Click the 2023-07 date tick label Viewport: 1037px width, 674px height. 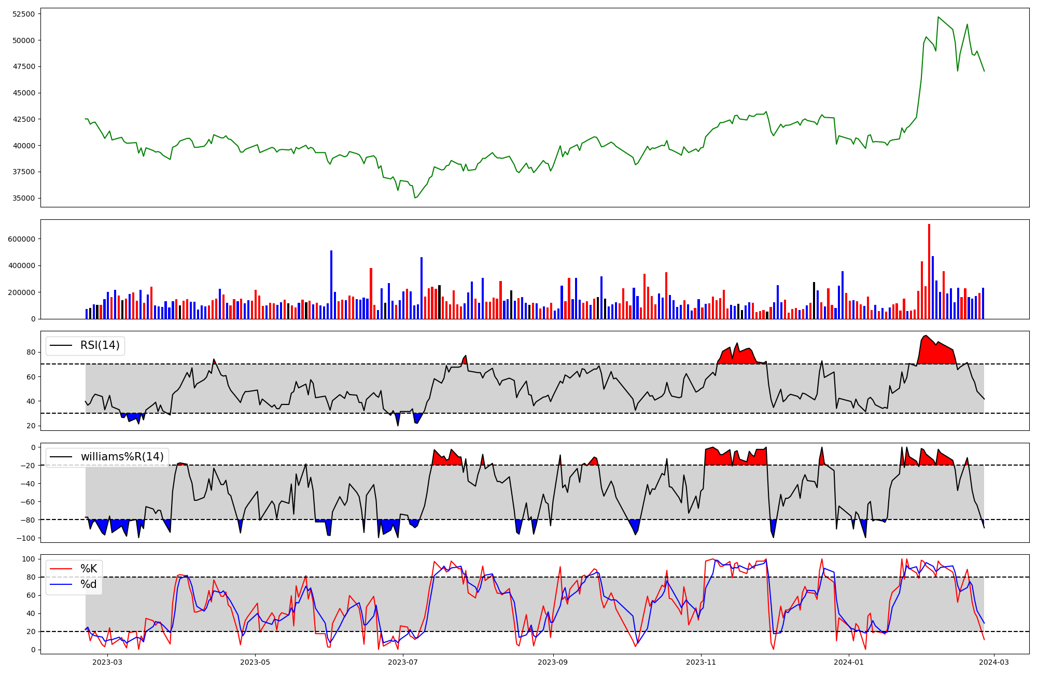coord(403,662)
